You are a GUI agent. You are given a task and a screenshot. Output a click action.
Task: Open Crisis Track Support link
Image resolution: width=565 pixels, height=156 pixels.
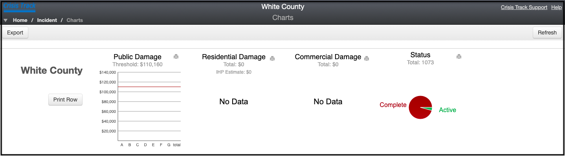point(524,7)
